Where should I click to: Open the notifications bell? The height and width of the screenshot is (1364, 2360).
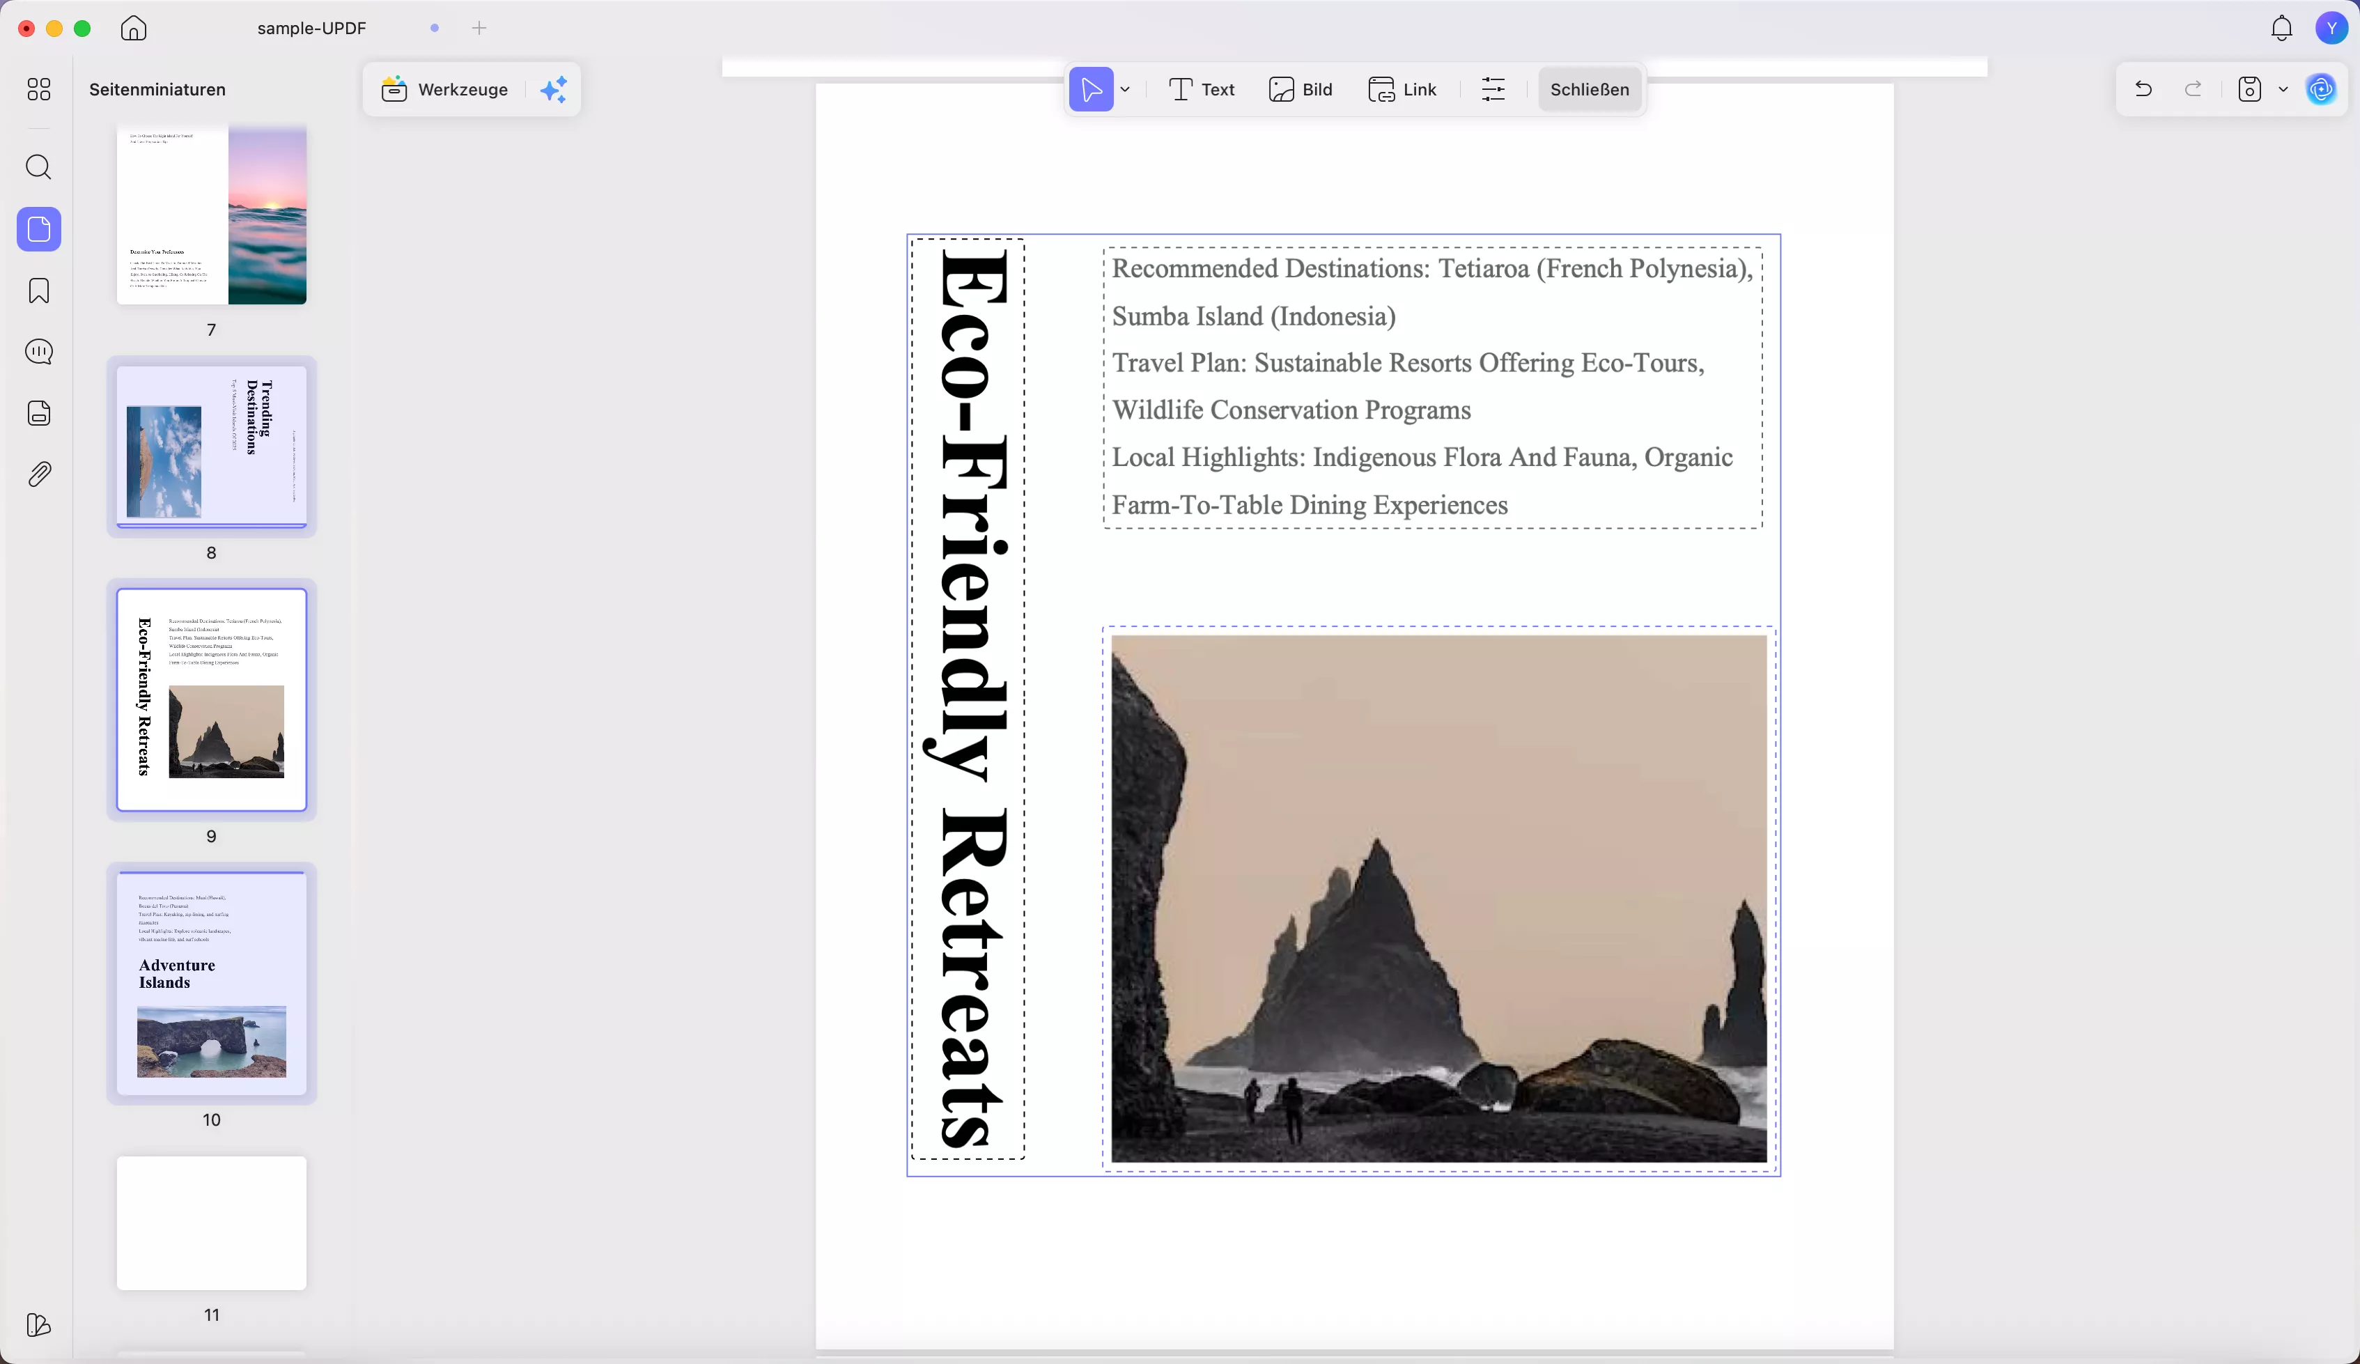[2281, 28]
